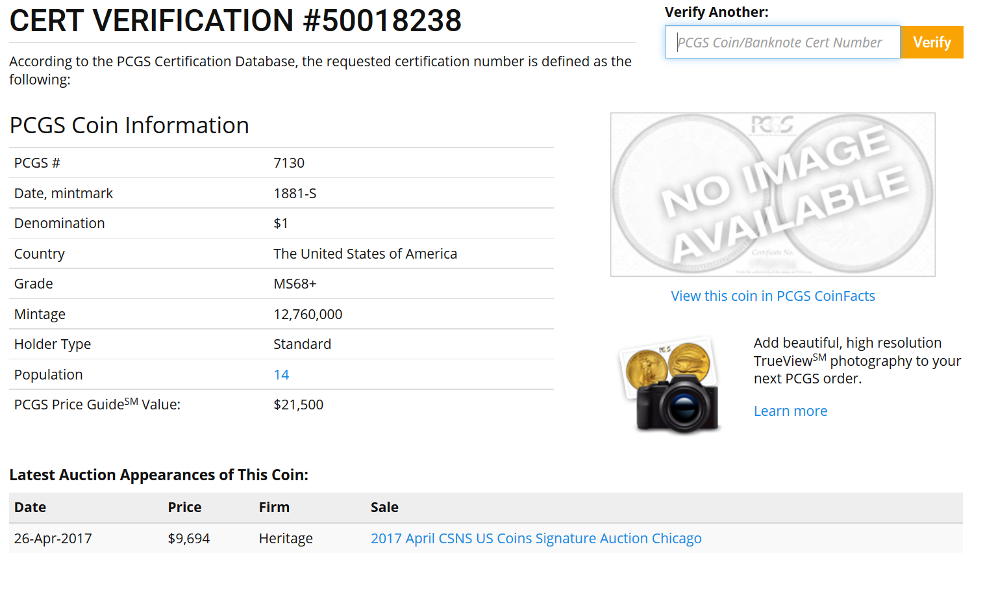
Task: Open the Population 14 link
Action: 281,374
